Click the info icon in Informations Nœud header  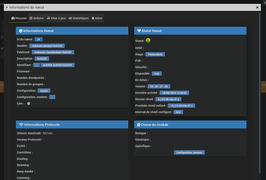tap(20, 30)
